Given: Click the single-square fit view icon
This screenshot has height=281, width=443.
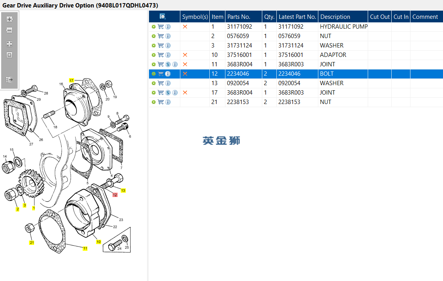Looking at the screenshot, I should pyautogui.click(x=9, y=55).
